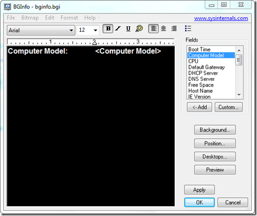Center align the text
The width and height of the screenshot is (257, 216).
pyautogui.click(x=163, y=29)
